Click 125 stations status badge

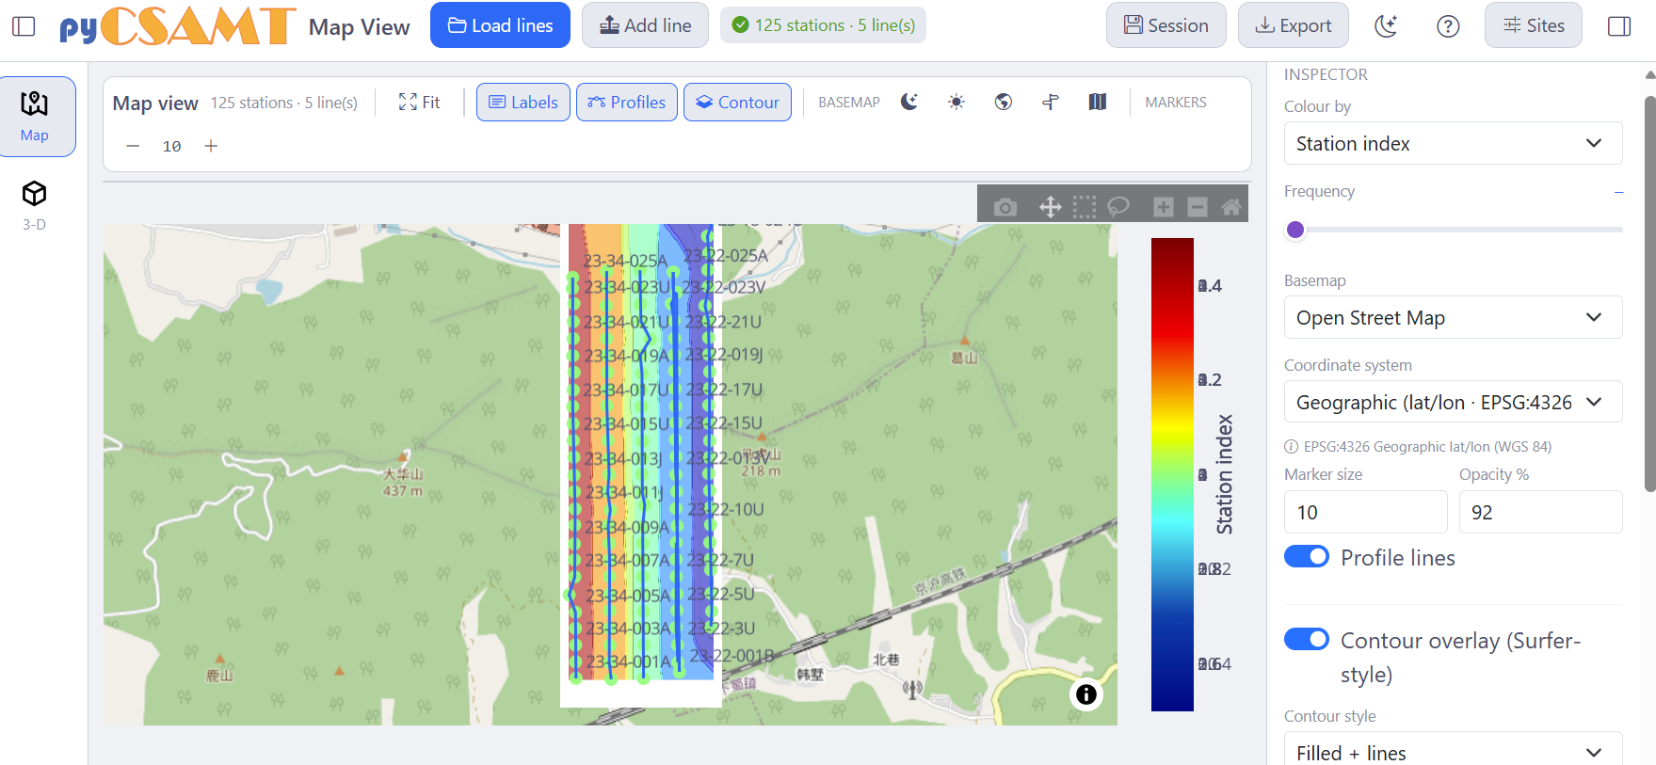823,25
